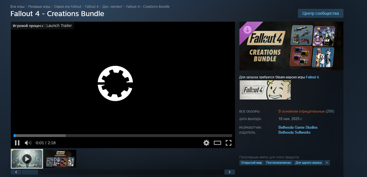Click the release date '10 ноя. 2025 г.'

290,119
